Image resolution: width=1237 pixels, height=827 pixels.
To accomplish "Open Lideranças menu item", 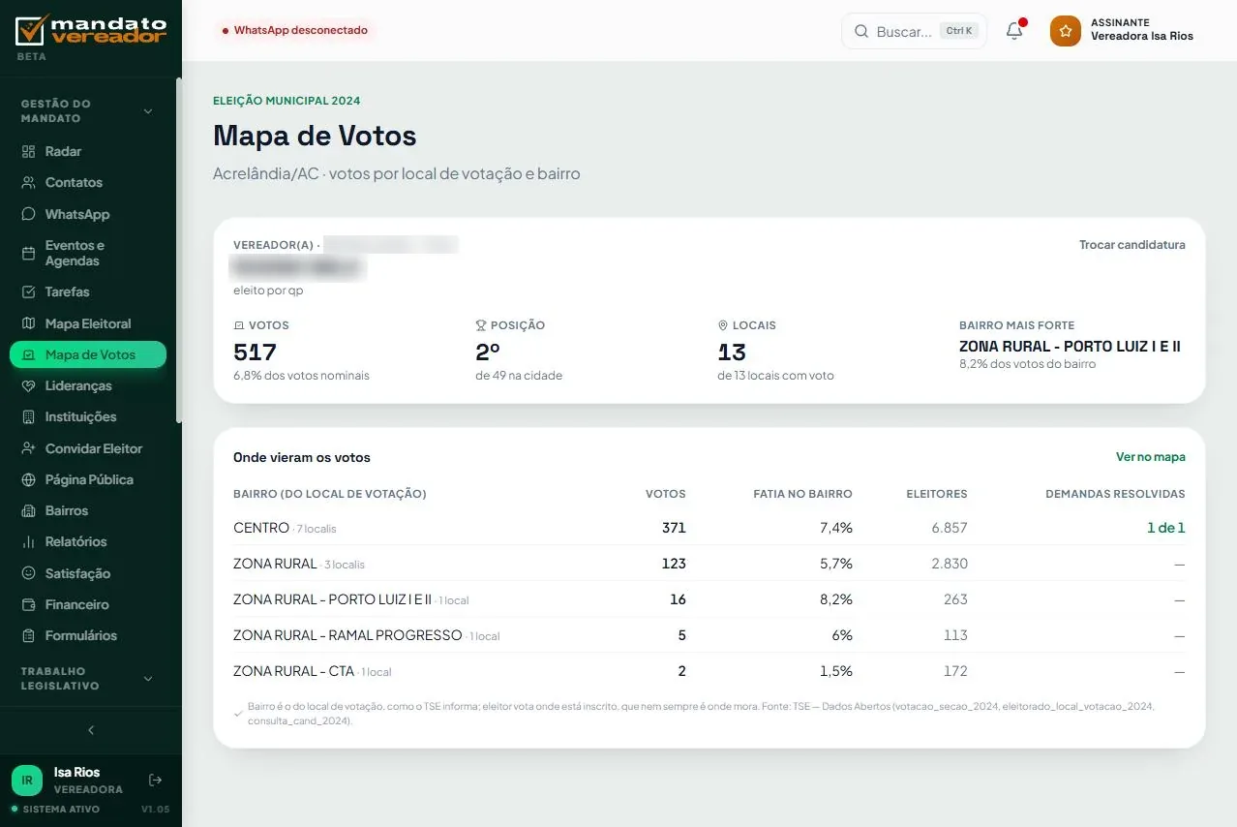I will (88, 385).
